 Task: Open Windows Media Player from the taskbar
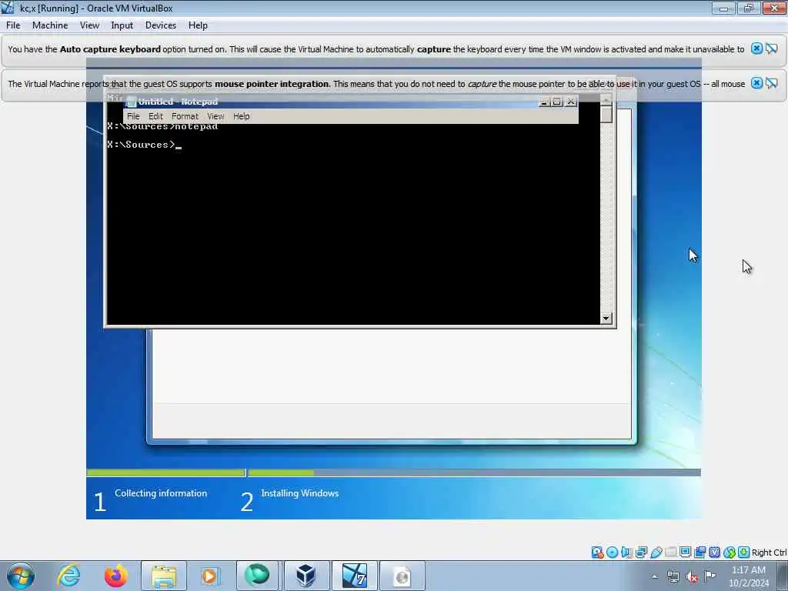coord(209,576)
